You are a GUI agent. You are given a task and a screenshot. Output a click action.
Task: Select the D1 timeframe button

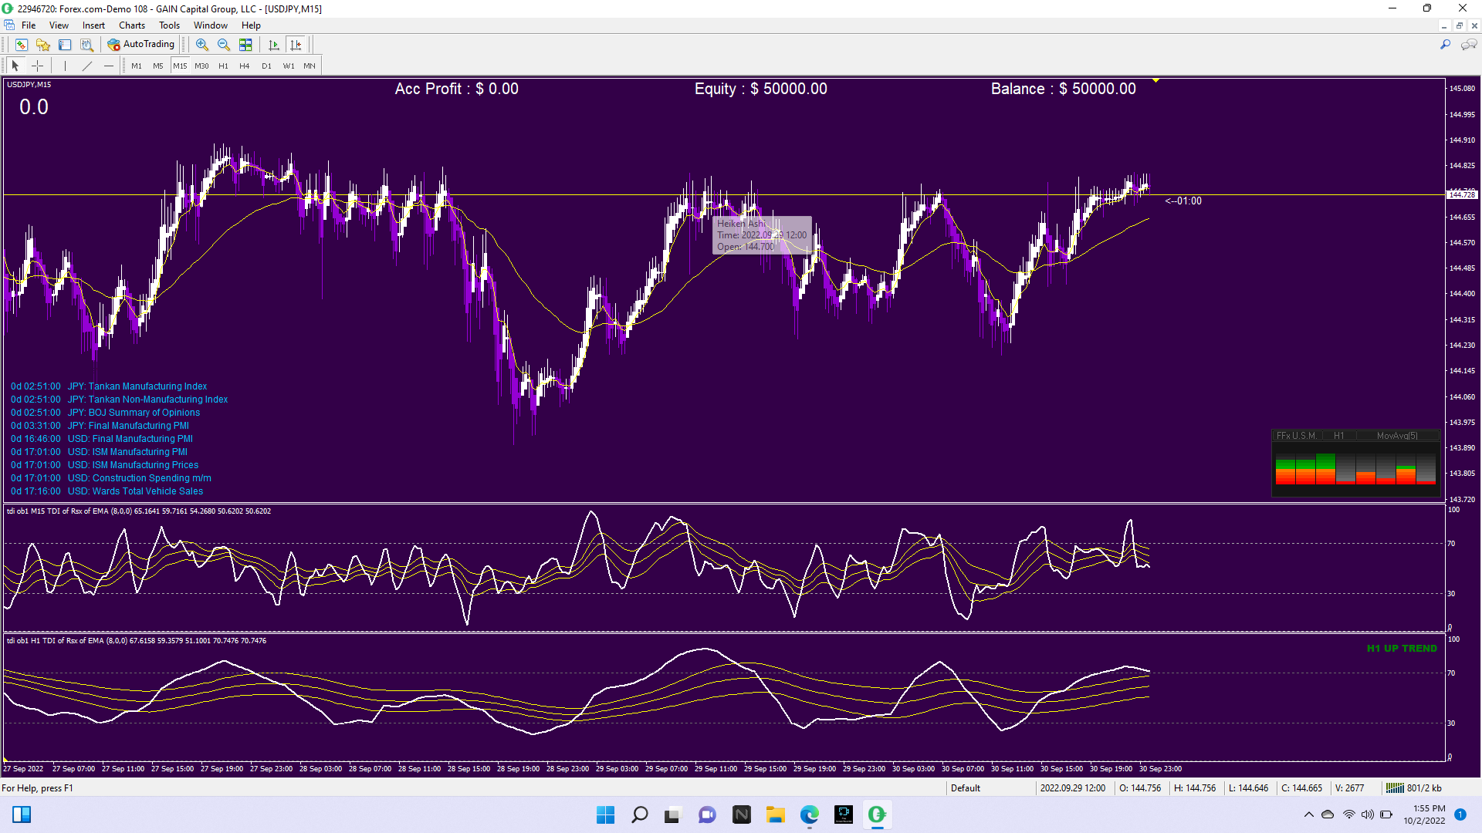pyautogui.click(x=266, y=66)
